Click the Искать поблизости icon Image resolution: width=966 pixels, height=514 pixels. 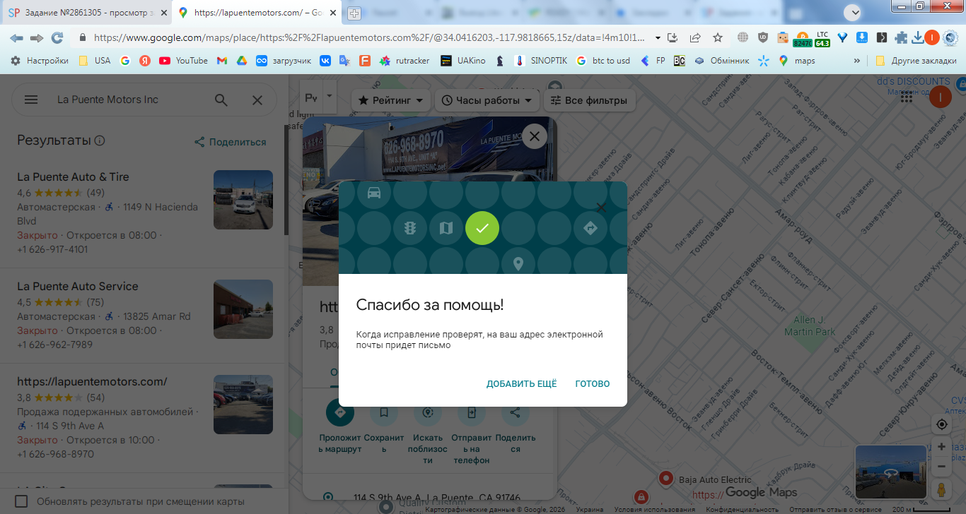tap(427, 413)
